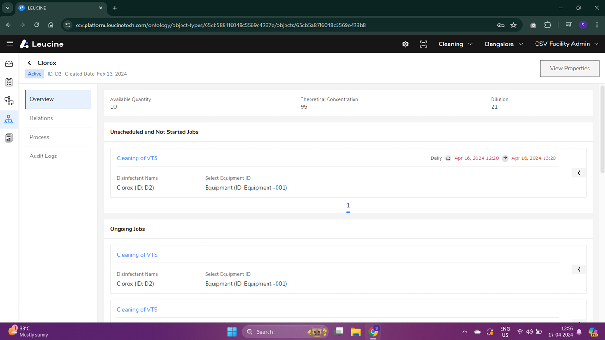605x340 pixels.
Task: Open the reports icon in left sidebar
Action: 9,138
